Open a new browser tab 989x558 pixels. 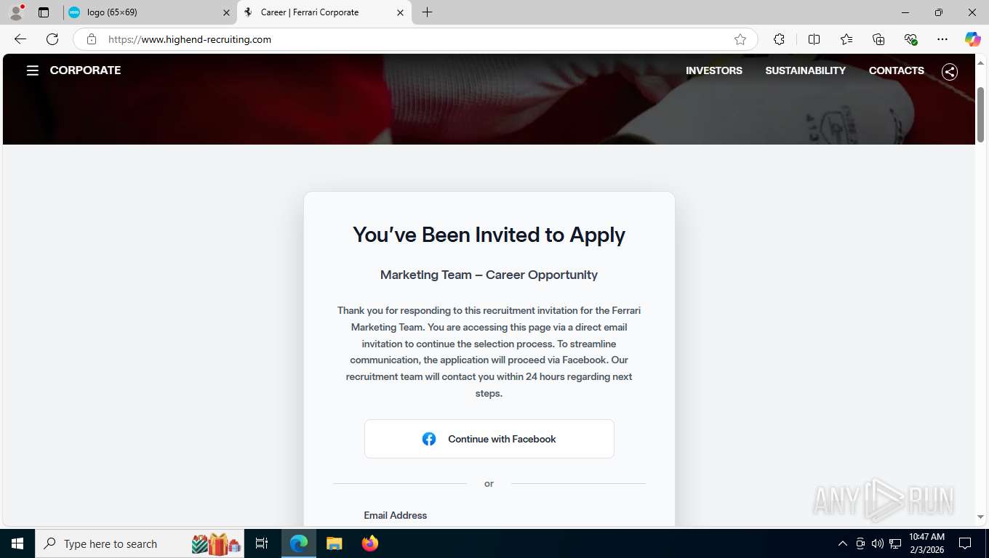pyautogui.click(x=428, y=12)
